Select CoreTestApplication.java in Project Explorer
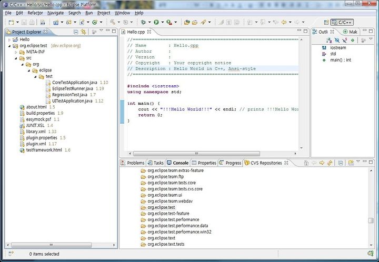This screenshot has width=379, height=262. 74,83
